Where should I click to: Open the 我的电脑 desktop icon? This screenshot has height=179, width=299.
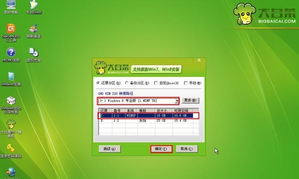point(11,7)
